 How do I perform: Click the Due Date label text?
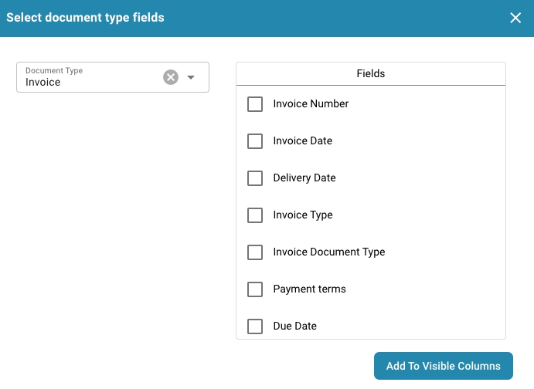[294, 326]
